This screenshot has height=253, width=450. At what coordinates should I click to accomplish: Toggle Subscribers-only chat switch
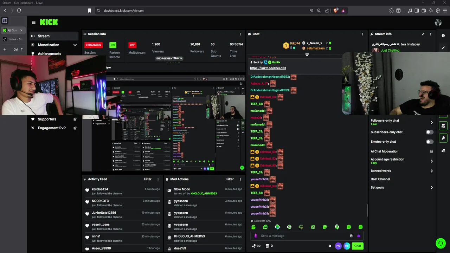pos(430,132)
